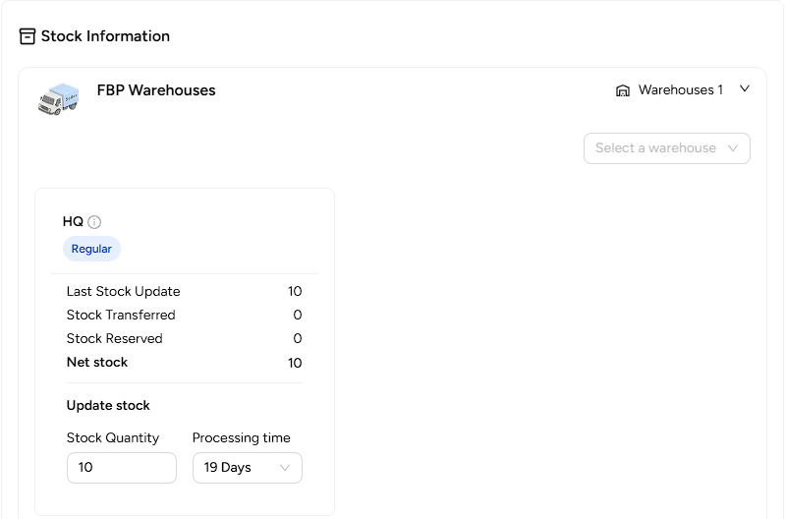Click the Warehouses 1 label
The width and height of the screenshot is (785, 519).
coord(681,90)
